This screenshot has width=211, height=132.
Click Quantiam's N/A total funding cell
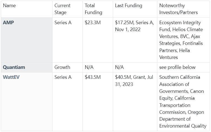coord(98,67)
